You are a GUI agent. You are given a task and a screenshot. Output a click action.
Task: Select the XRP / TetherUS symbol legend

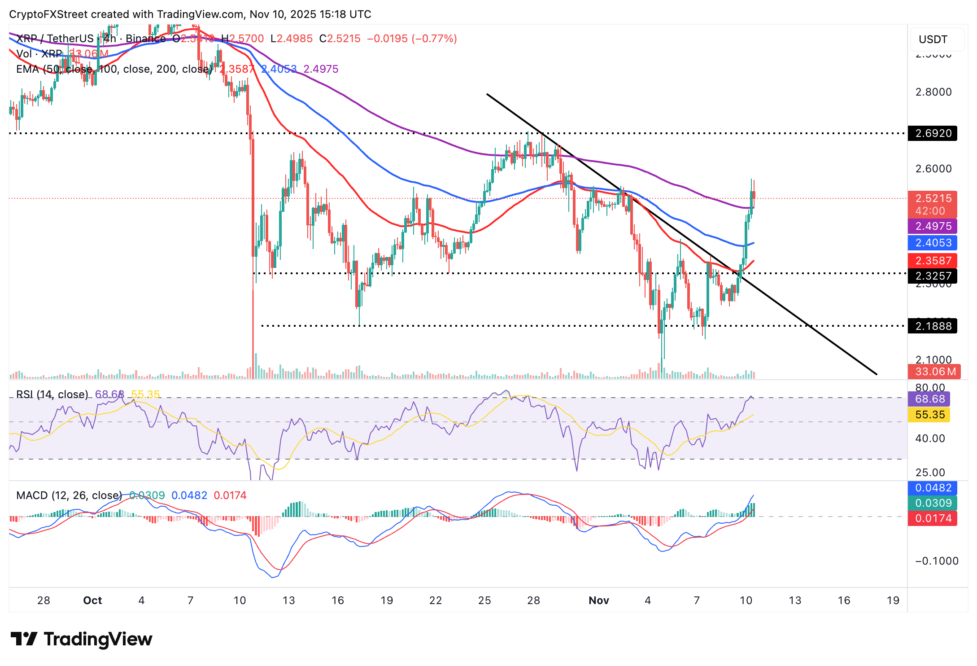pos(55,39)
